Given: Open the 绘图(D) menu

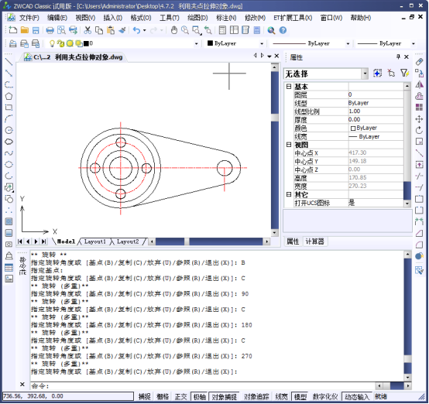Looking at the screenshot, I should (x=197, y=18).
